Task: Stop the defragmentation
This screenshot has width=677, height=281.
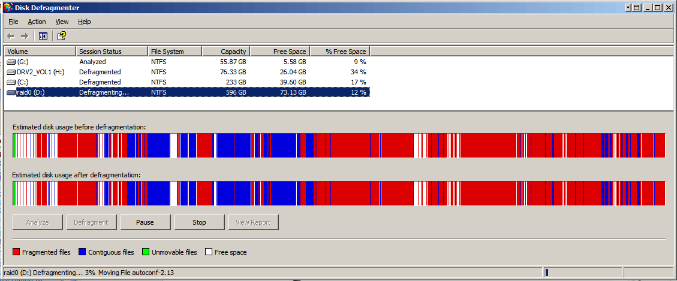Action: (199, 222)
